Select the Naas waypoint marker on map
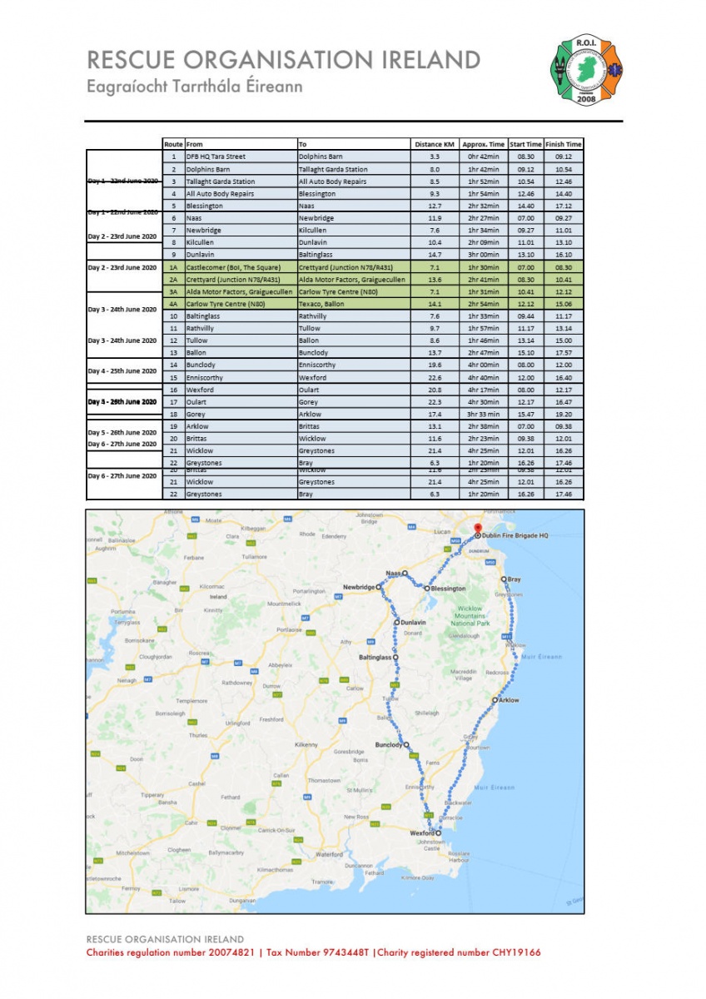This screenshot has width=706, height=999. pos(405,574)
